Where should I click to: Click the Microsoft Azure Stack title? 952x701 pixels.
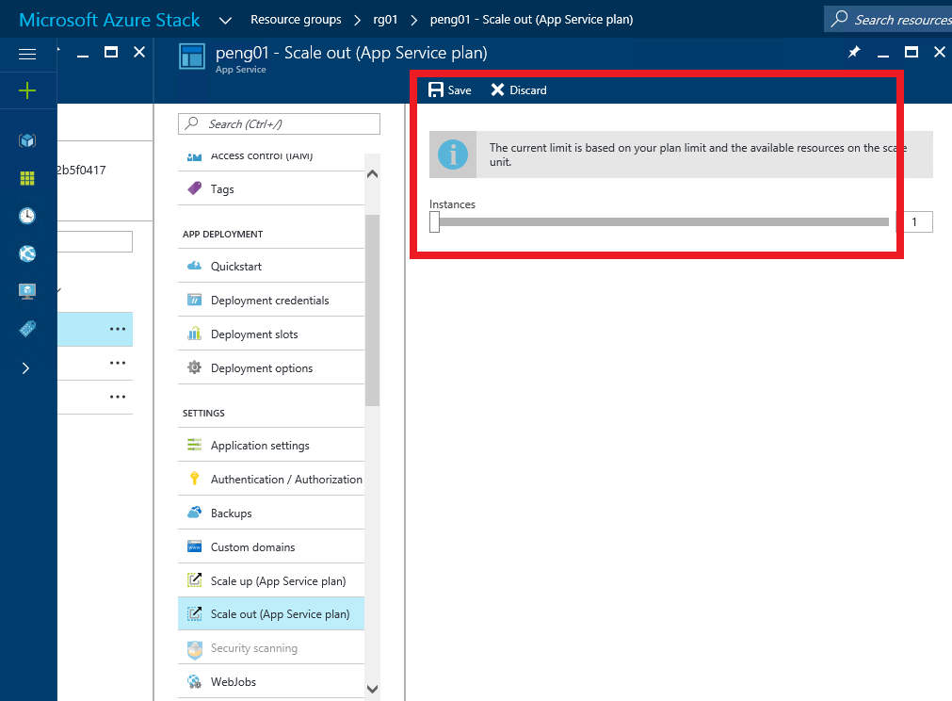tap(109, 20)
